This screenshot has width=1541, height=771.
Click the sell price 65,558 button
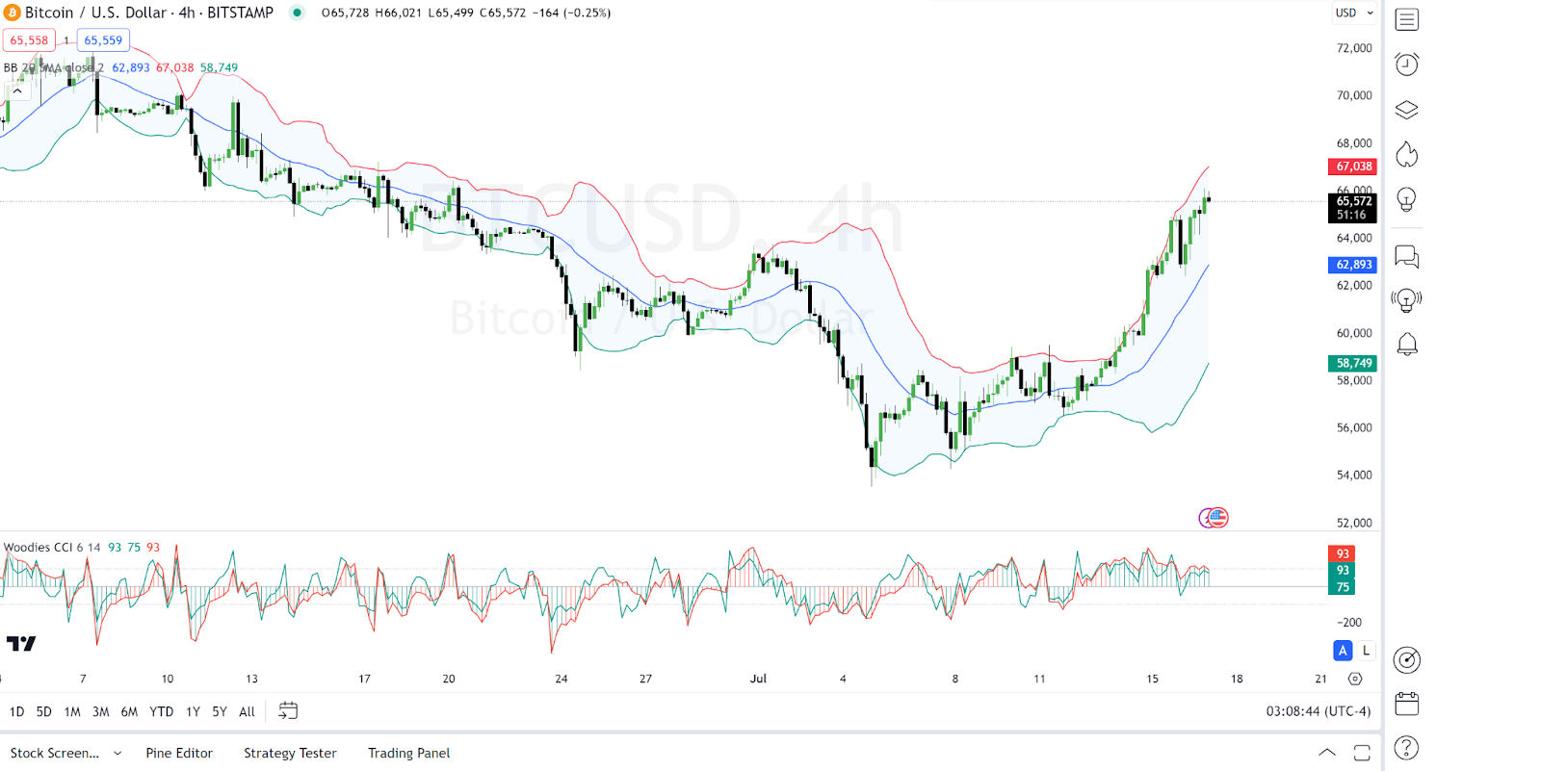29,40
